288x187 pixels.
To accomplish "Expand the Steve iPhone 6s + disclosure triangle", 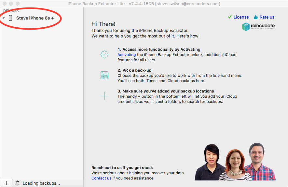I will tap(4, 18).
